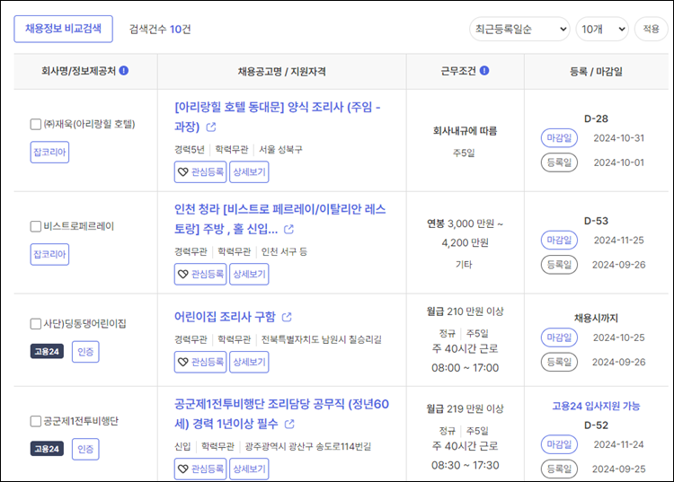Click 월급 219 만원 이상 text
Image resolution: width=674 pixels, height=482 pixels.
[465, 408]
